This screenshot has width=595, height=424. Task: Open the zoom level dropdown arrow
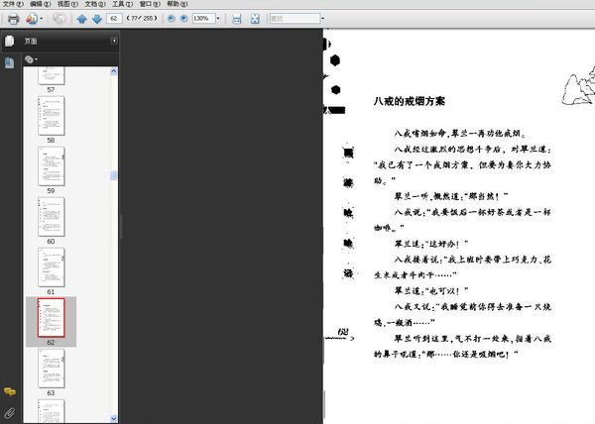tap(218, 18)
